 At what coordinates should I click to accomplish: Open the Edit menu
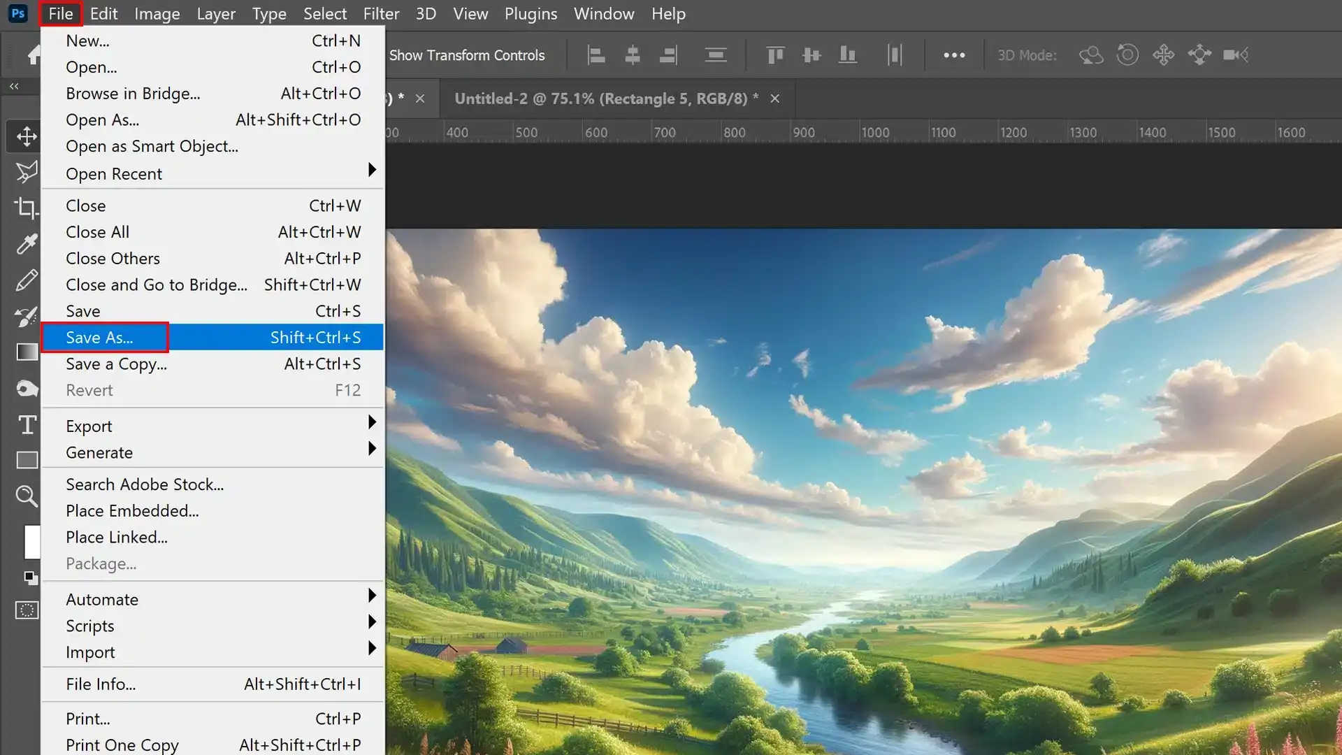(x=103, y=14)
